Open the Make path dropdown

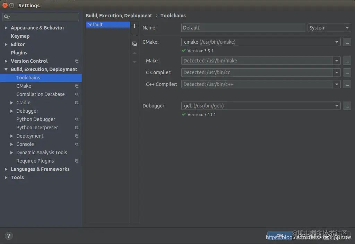337,61
